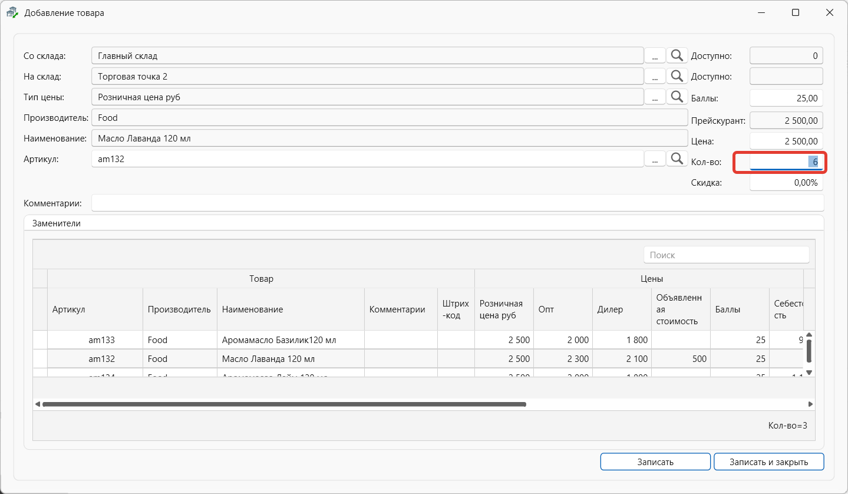This screenshot has height=494, width=848.
Task: Open ellipsis picker for Со склада field
Action: [655, 56]
